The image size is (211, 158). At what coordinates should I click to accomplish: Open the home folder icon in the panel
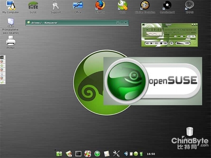[x=69, y=154]
